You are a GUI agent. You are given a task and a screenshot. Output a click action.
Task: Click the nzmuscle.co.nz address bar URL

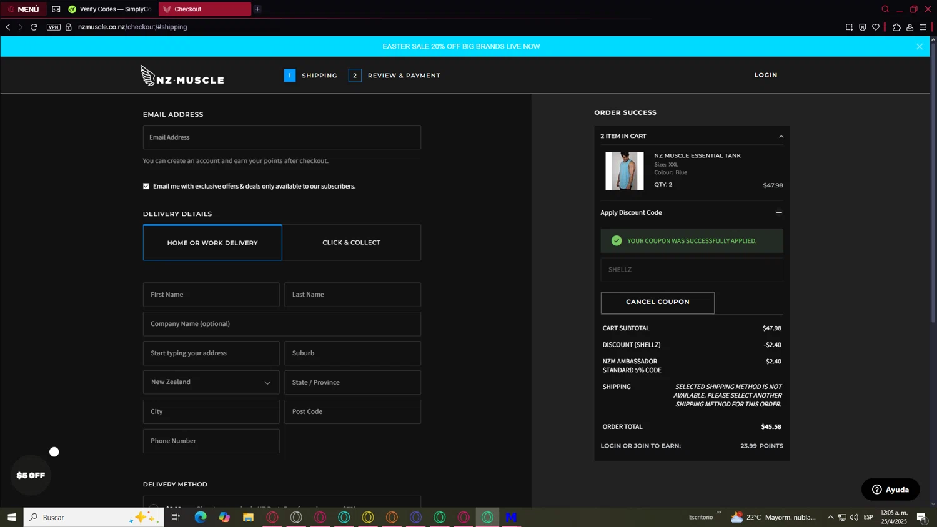point(132,27)
